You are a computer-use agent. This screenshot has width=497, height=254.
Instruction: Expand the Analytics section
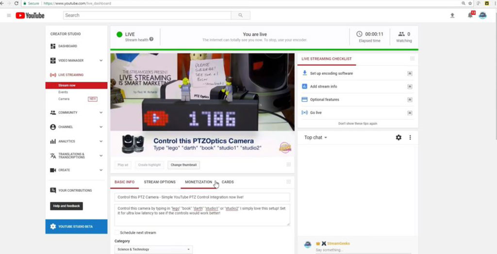tap(101, 141)
